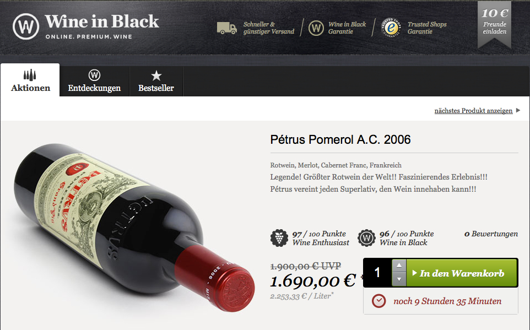Add wine with In den Warenkorb button
The image size is (530, 330).
point(462,273)
